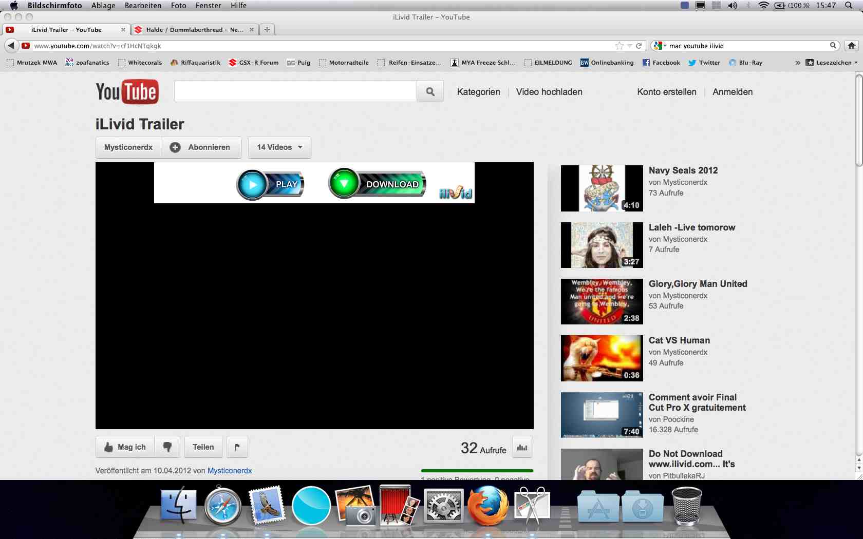Click the YouTube logo

pyautogui.click(x=127, y=91)
